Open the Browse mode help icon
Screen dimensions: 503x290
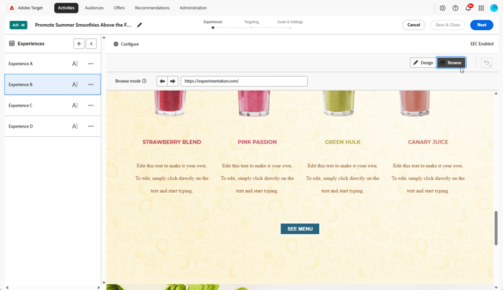(x=144, y=81)
